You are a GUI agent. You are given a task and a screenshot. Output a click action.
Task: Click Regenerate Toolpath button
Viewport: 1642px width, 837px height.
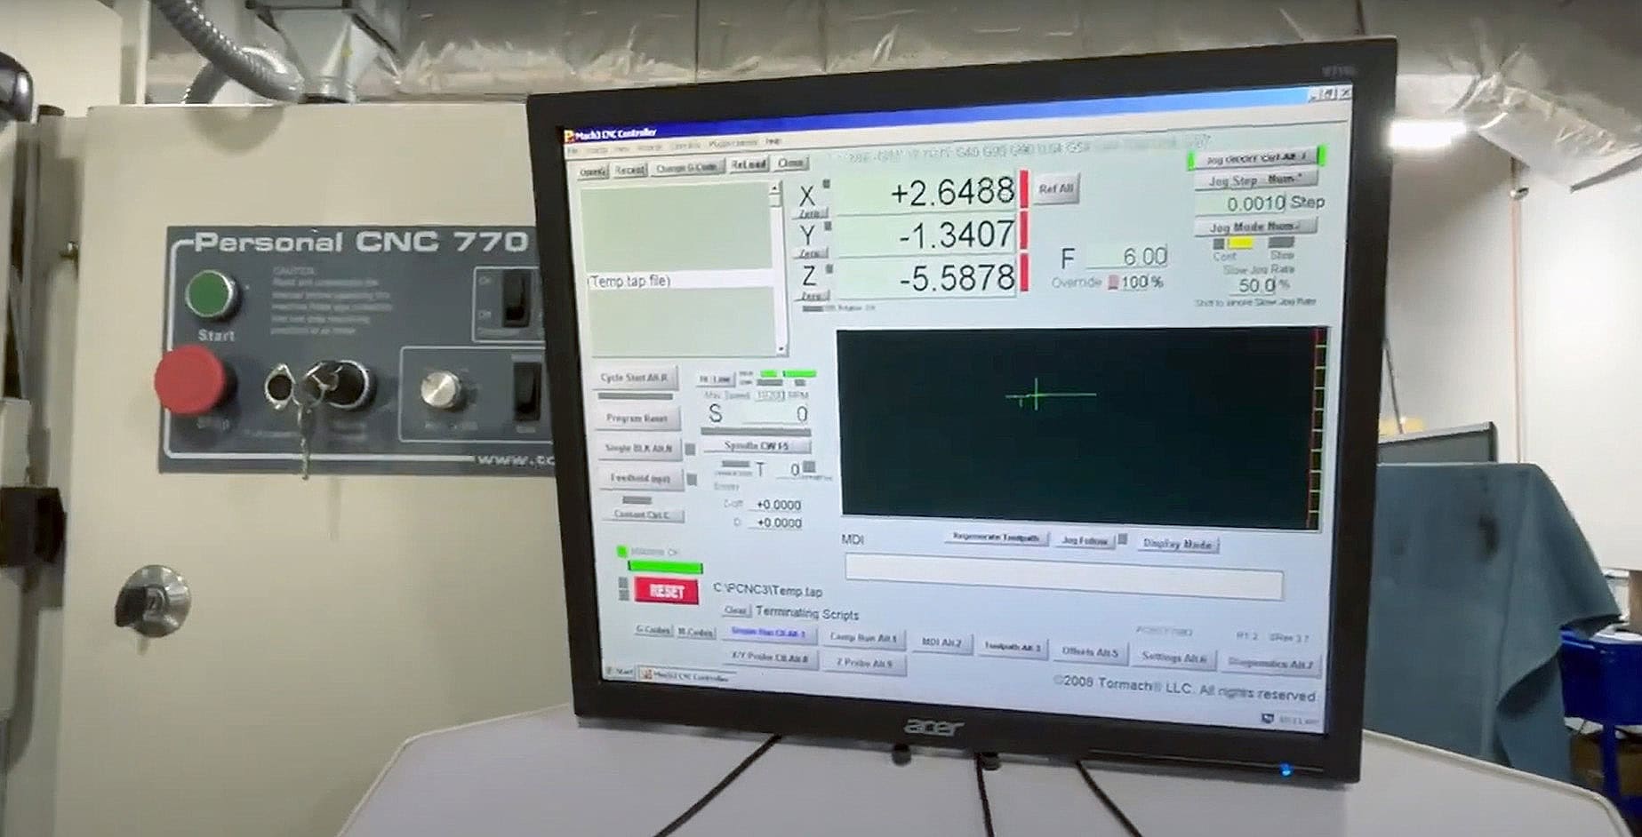(x=996, y=538)
